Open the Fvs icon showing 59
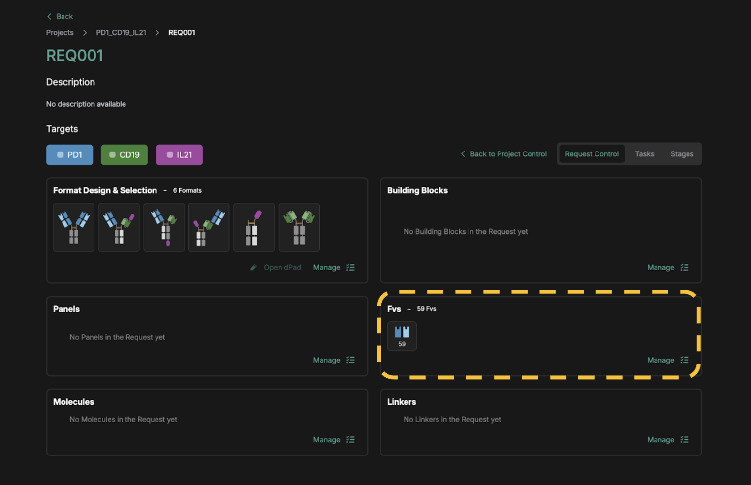The image size is (751, 485). tap(402, 336)
